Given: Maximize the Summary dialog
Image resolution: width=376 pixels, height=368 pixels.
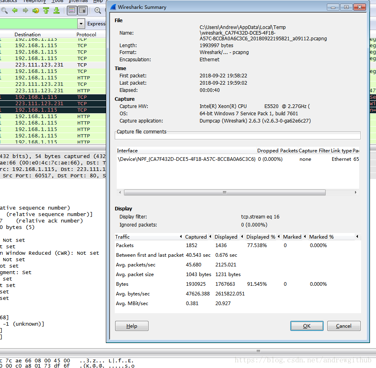Looking at the screenshot, I should [346, 7].
